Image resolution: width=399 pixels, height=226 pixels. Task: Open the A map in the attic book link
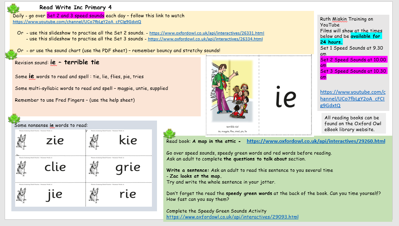point(316,141)
